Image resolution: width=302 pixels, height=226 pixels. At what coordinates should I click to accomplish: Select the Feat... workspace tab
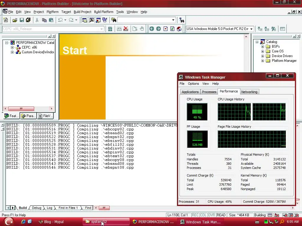click(x=12, y=116)
